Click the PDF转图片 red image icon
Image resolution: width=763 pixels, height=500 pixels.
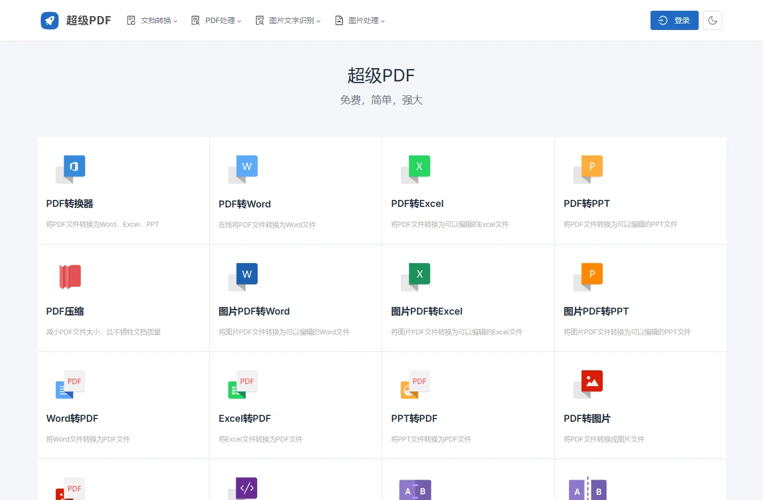click(x=588, y=384)
